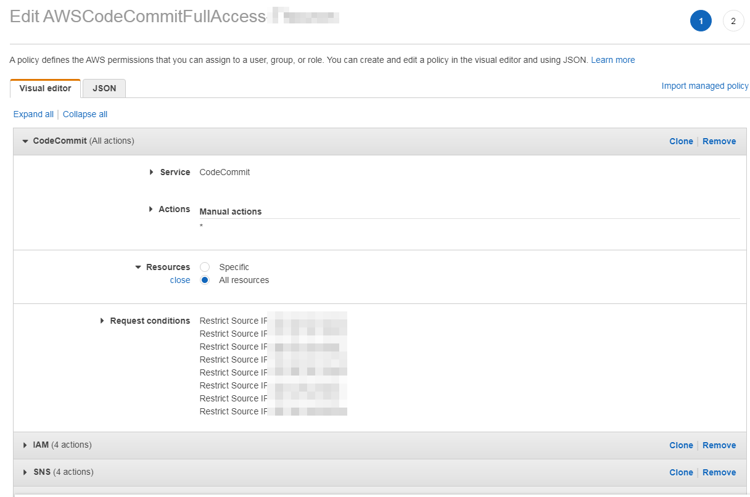Select the Specific resources radio button
Viewport: 750px width, 497px height.
(x=205, y=267)
